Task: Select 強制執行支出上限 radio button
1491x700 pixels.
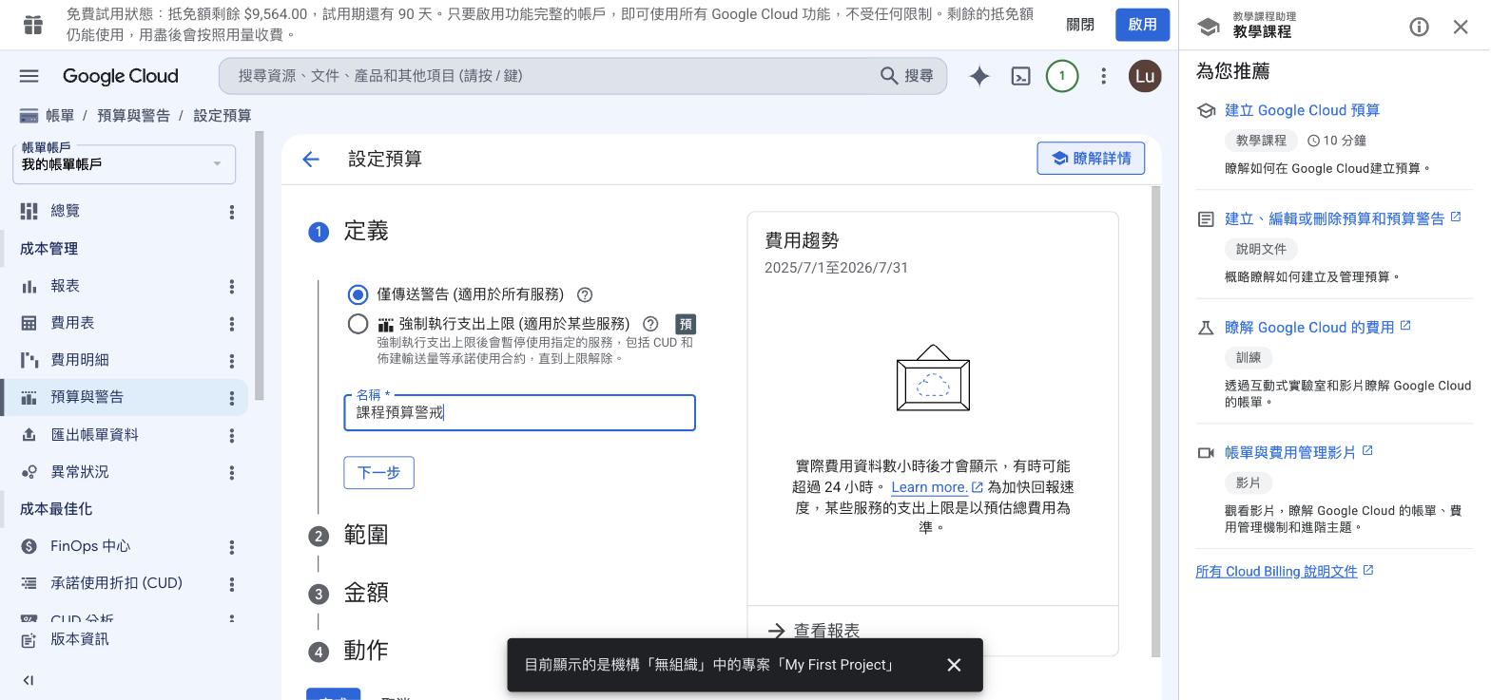Action: coord(358,324)
